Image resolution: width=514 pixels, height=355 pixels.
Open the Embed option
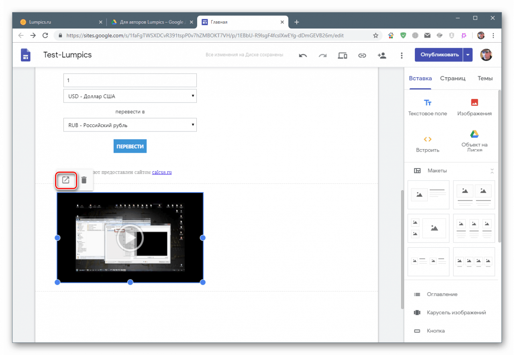(x=428, y=144)
